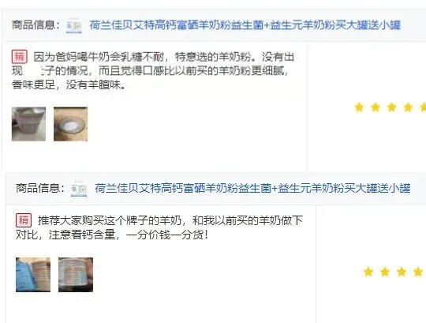Image resolution: width=426 pixels, height=323 pixels.
Task: Click second star in second review rating
Action: coord(385,272)
